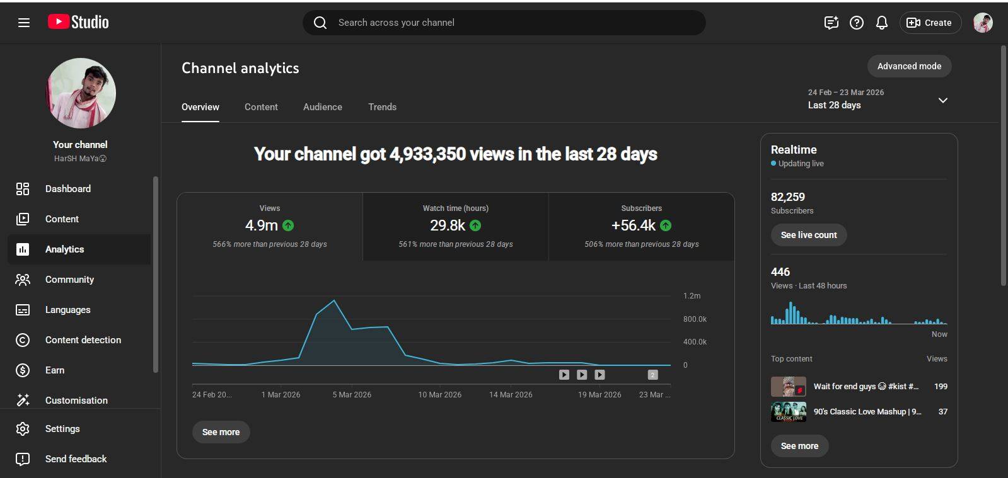Click the feedback icon in the top bar
Viewport: 1008px width, 478px height.
831,23
